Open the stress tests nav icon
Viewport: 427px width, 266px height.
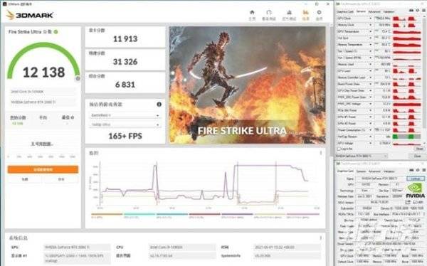(289, 13)
